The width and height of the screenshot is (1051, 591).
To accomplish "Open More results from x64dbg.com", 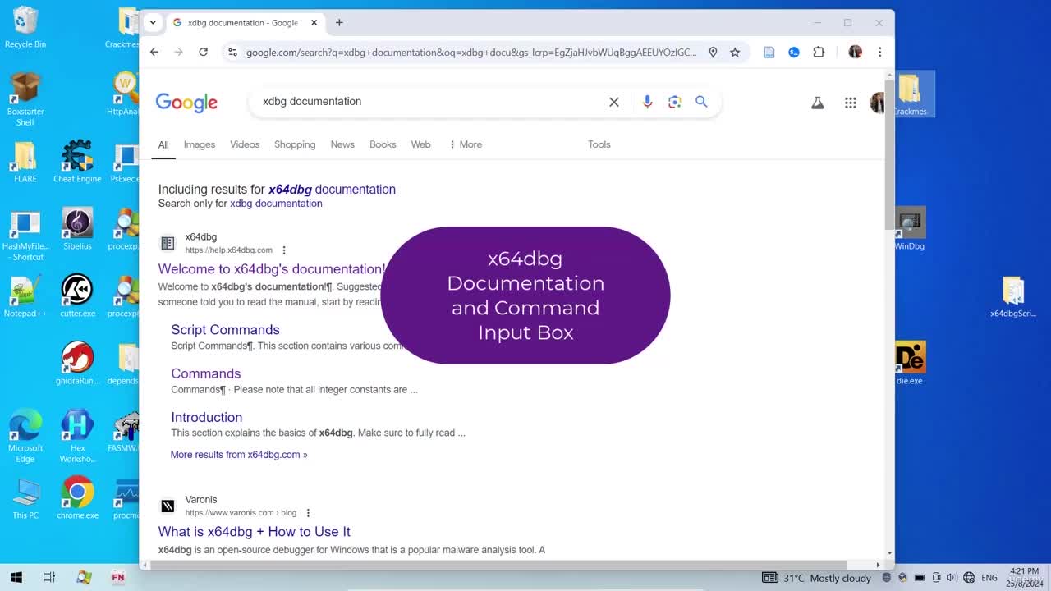I will click(239, 455).
